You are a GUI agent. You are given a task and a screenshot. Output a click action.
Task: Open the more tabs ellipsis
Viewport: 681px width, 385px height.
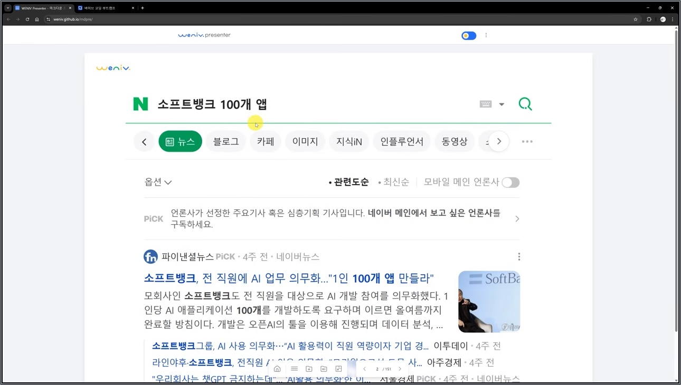pyautogui.click(x=527, y=141)
